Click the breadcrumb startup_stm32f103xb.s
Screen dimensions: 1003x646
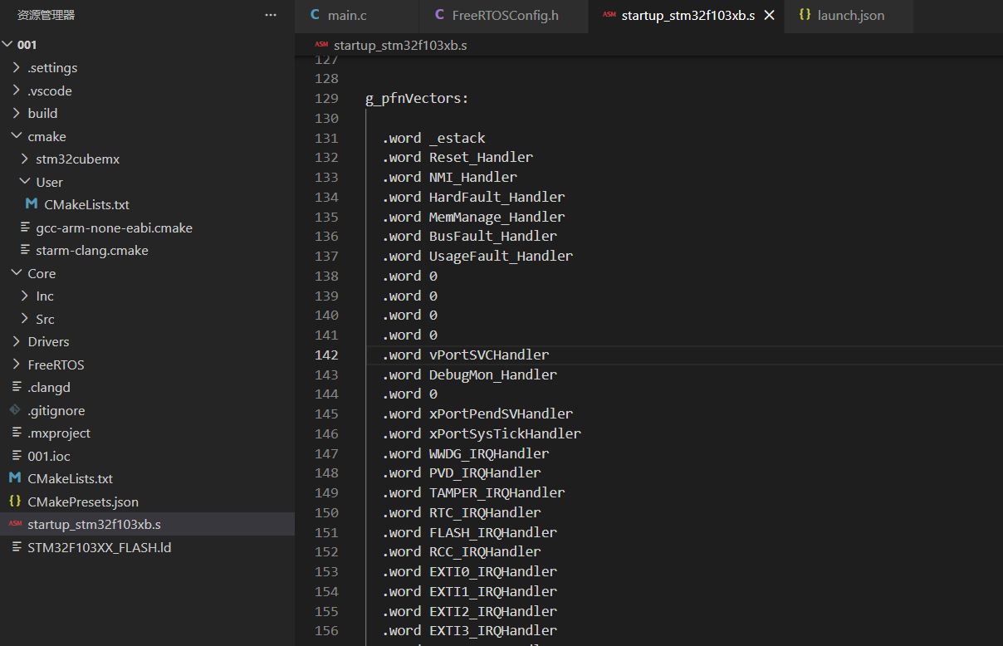(x=400, y=45)
